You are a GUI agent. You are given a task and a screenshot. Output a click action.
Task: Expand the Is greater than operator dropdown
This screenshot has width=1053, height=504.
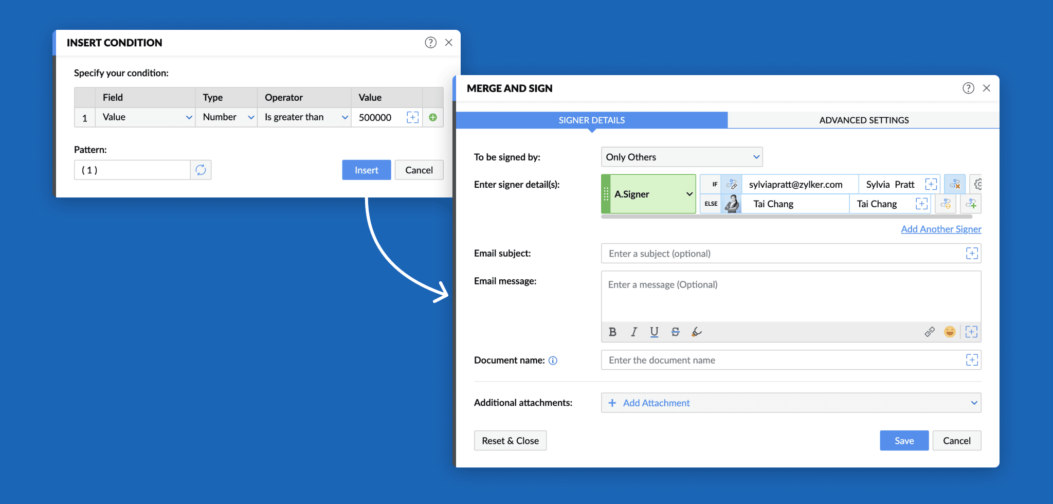tap(304, 117)
